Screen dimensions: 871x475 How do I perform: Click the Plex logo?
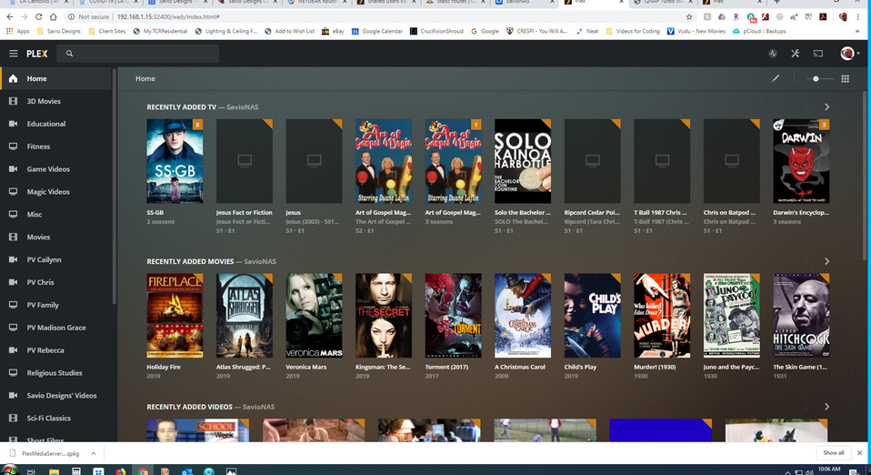point(36,54)
